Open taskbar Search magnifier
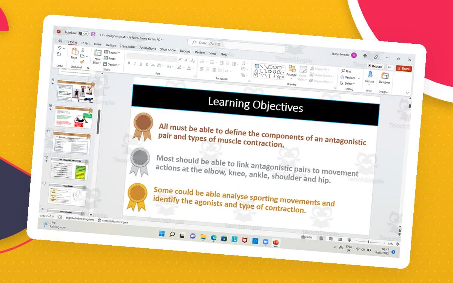This screenshot has width=453, height=283. (172, 235)
